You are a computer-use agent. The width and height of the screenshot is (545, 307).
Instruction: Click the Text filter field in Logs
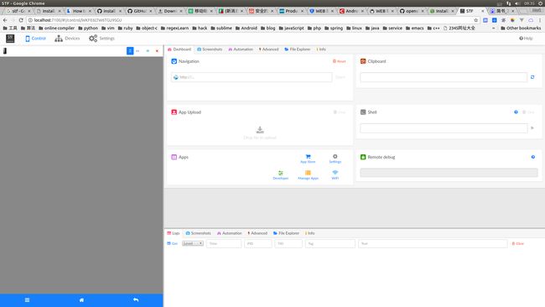point(433,244)
